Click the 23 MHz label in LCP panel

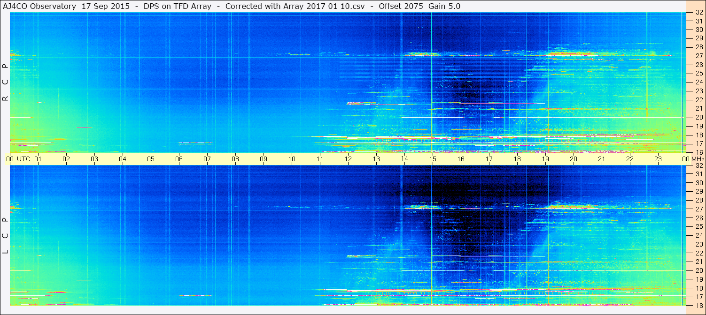[x=699, y=244]
